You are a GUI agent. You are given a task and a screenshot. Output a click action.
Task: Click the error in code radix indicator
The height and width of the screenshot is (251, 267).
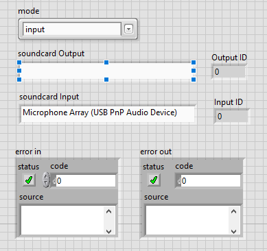click(x=54, y=181)
